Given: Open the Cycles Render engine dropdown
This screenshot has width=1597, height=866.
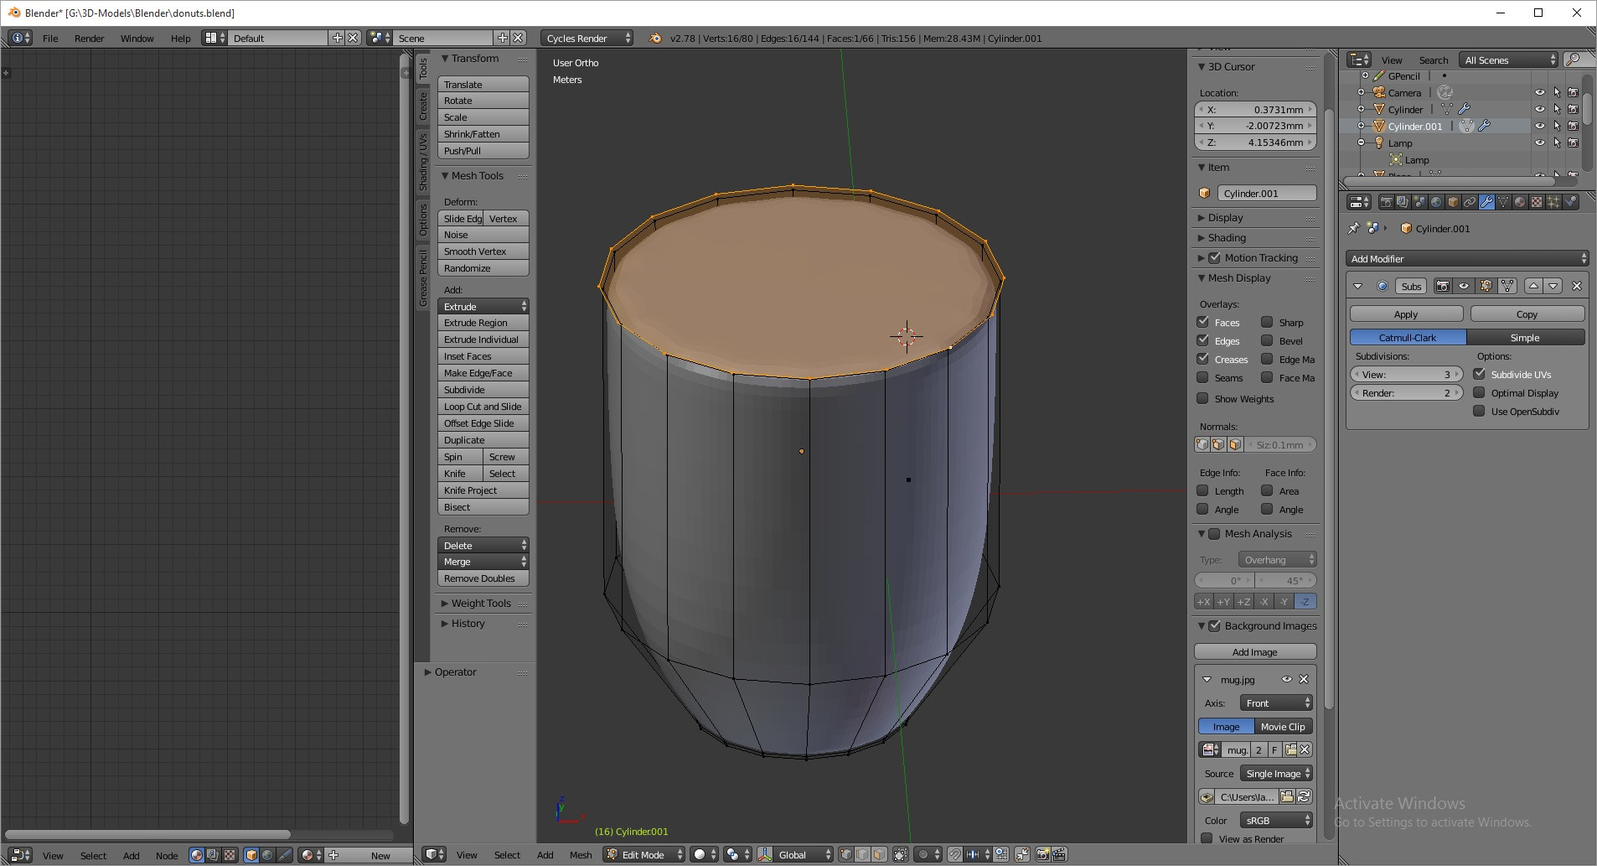Looking at the screenshot, I should click(x=587, y=38).
